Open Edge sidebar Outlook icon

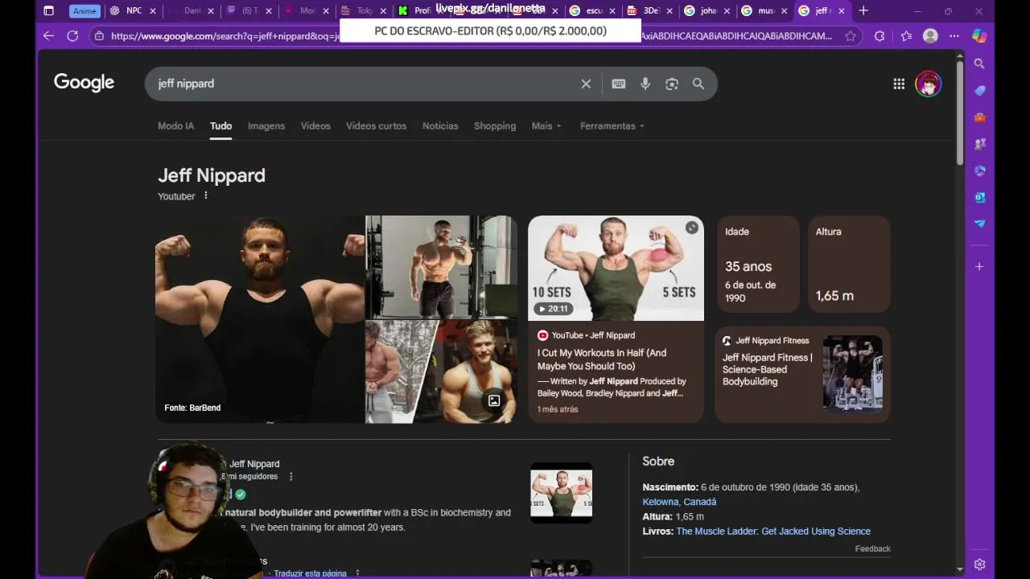click(979, 197)
